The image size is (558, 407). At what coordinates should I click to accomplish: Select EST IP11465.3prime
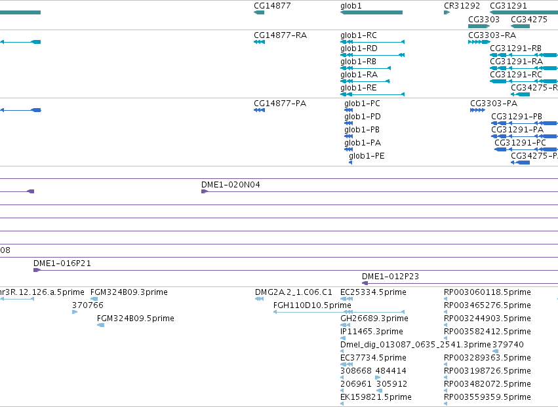click(x=372, y=332)
